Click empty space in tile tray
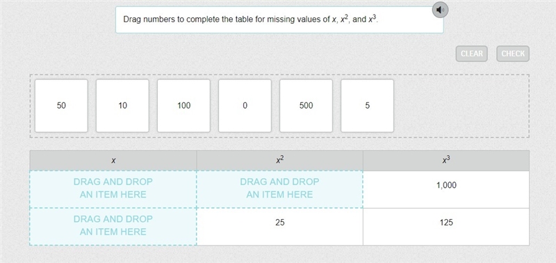 [x=461, y=106]
